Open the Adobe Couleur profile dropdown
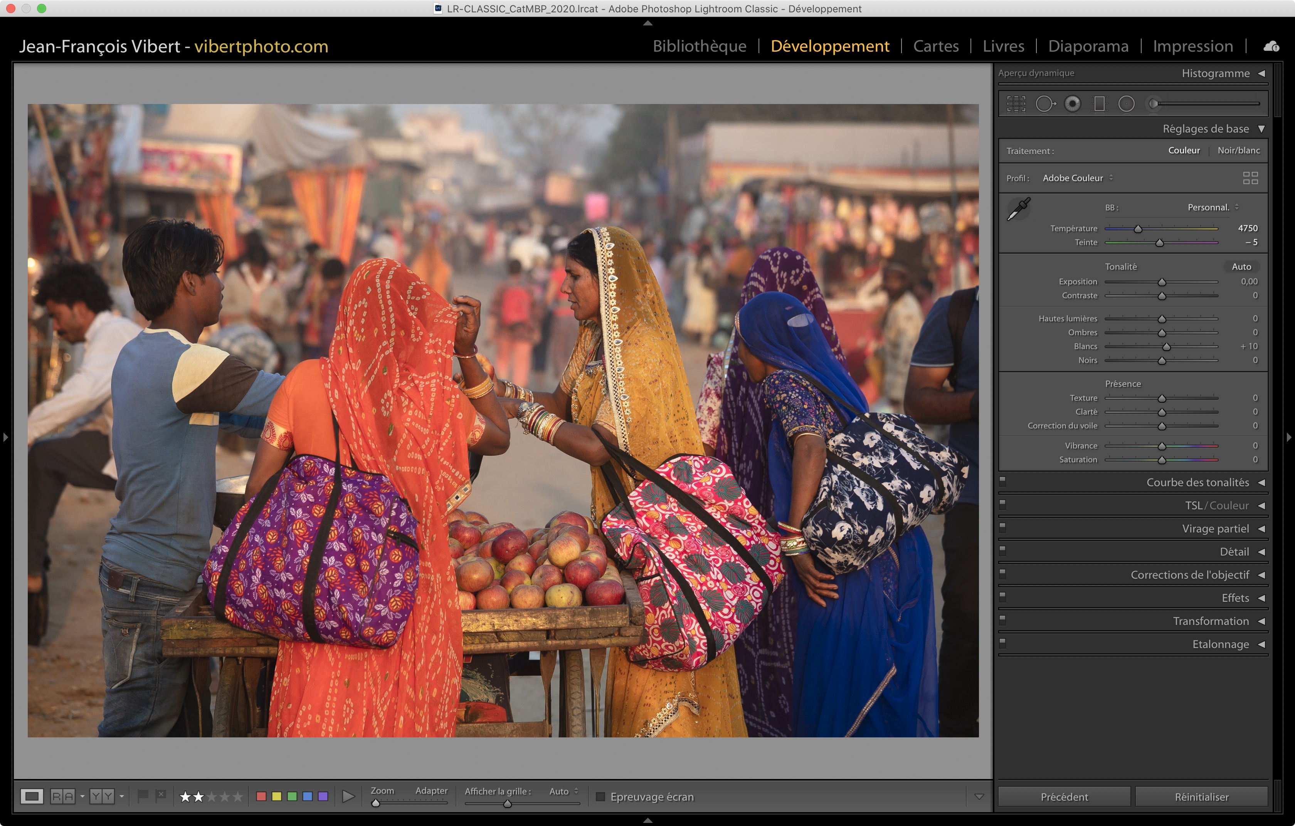Viewport: 1295px width, 826px height. click(1077, 178)
